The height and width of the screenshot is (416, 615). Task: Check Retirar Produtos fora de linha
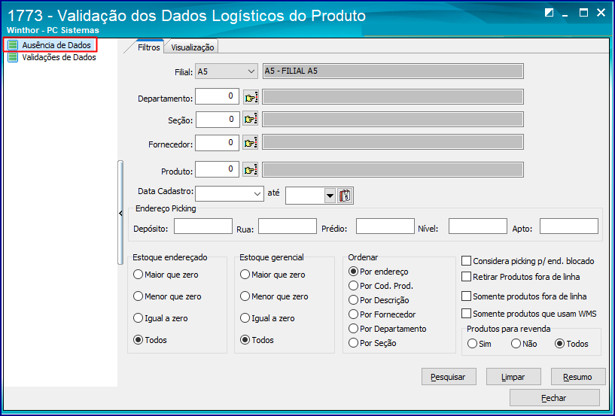[467, 277]
